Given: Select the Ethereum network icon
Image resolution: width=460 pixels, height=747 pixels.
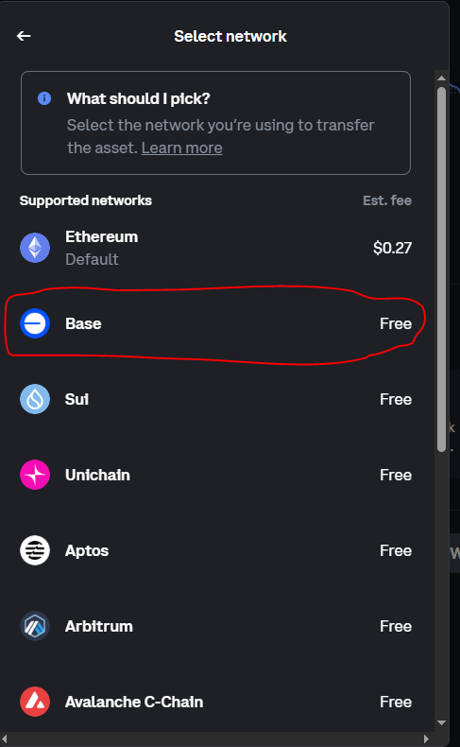Looking at the screenshot, I should [35, 248].
